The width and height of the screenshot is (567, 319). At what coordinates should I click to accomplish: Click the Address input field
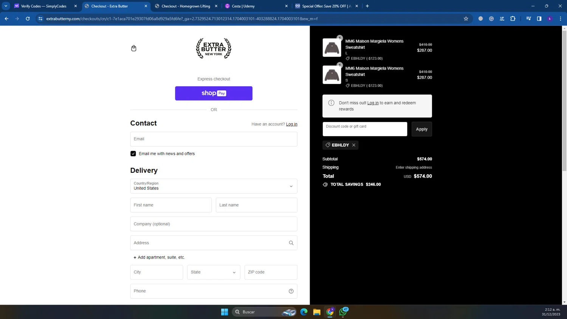214,243
